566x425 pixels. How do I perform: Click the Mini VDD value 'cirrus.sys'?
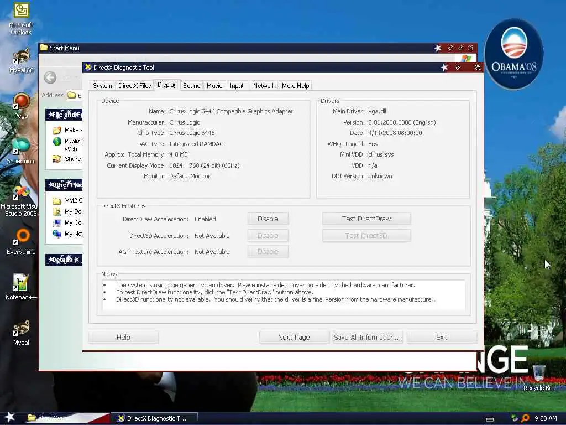[381, 154]
